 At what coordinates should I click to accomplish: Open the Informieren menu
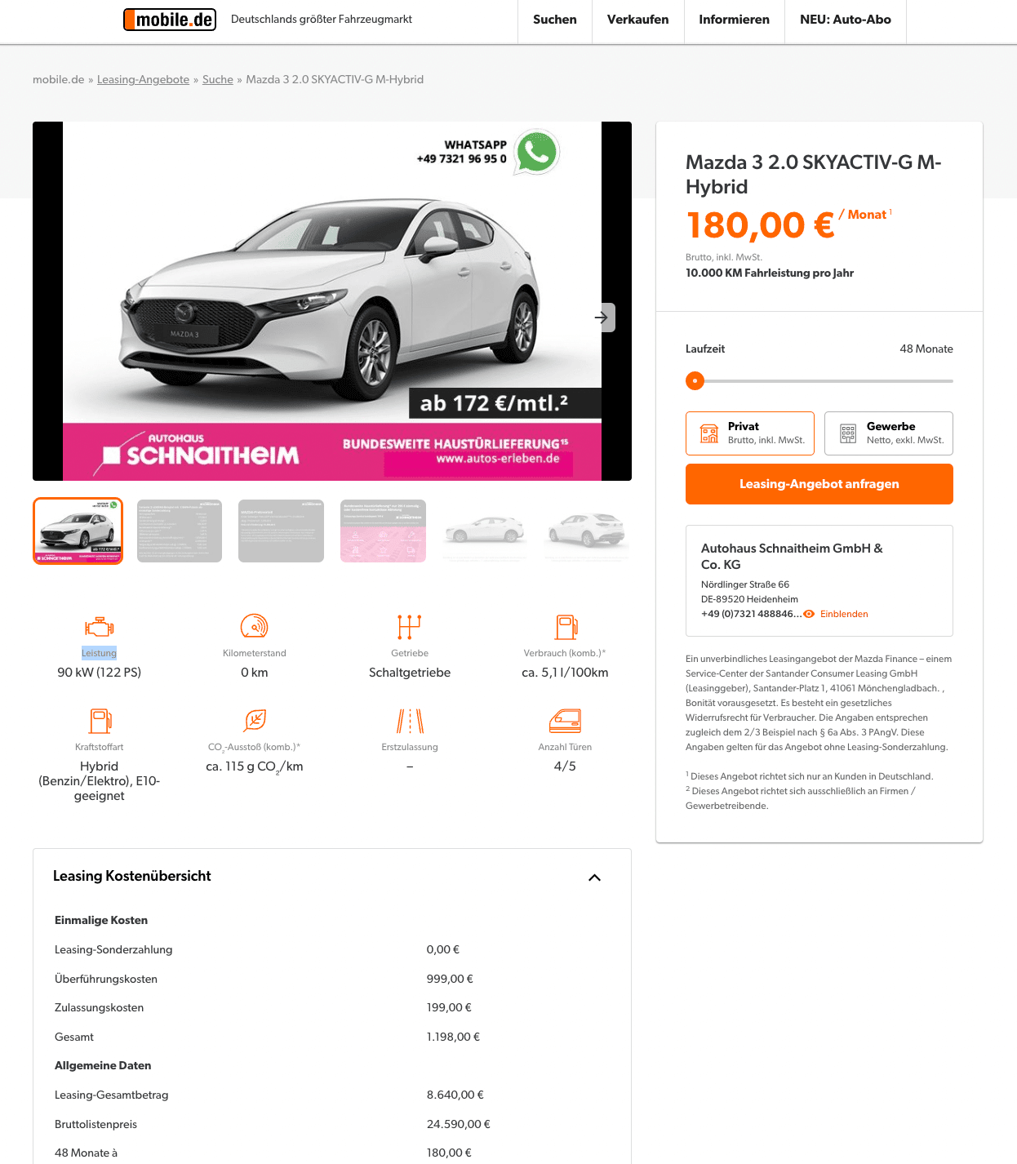tap(734, 20)
